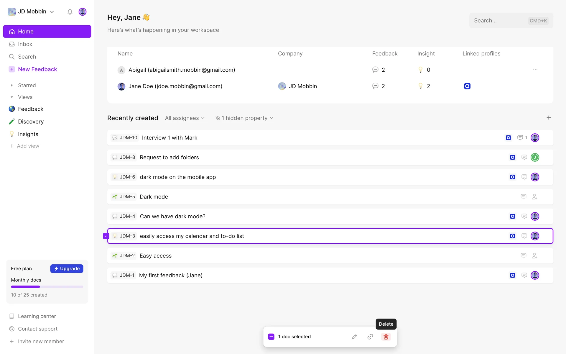Click New Feedback link

[37, 69]
